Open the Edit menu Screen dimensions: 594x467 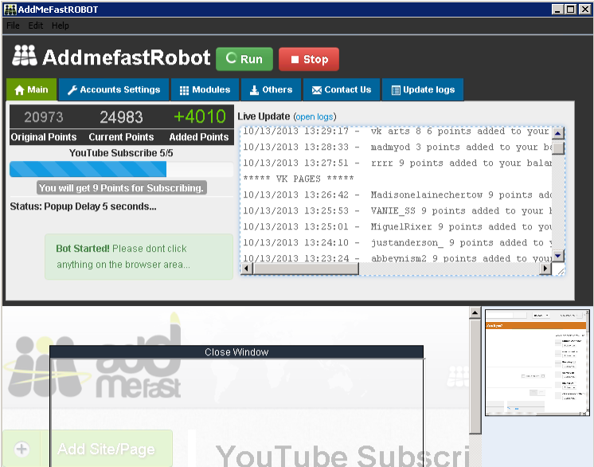36,26
